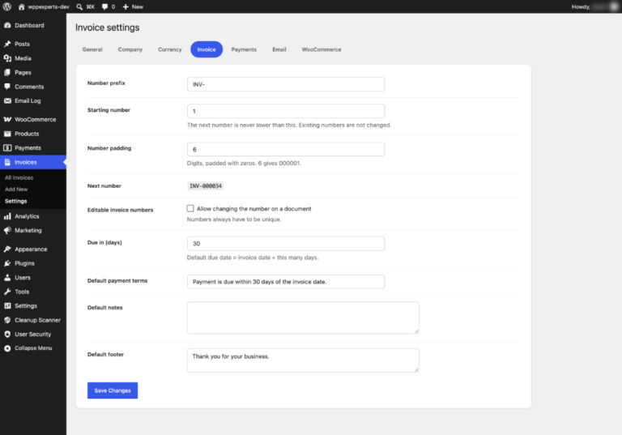Open the wppexperts-dev site link
The height and width of the screenshot is (435, 622).
click(49, 6)
